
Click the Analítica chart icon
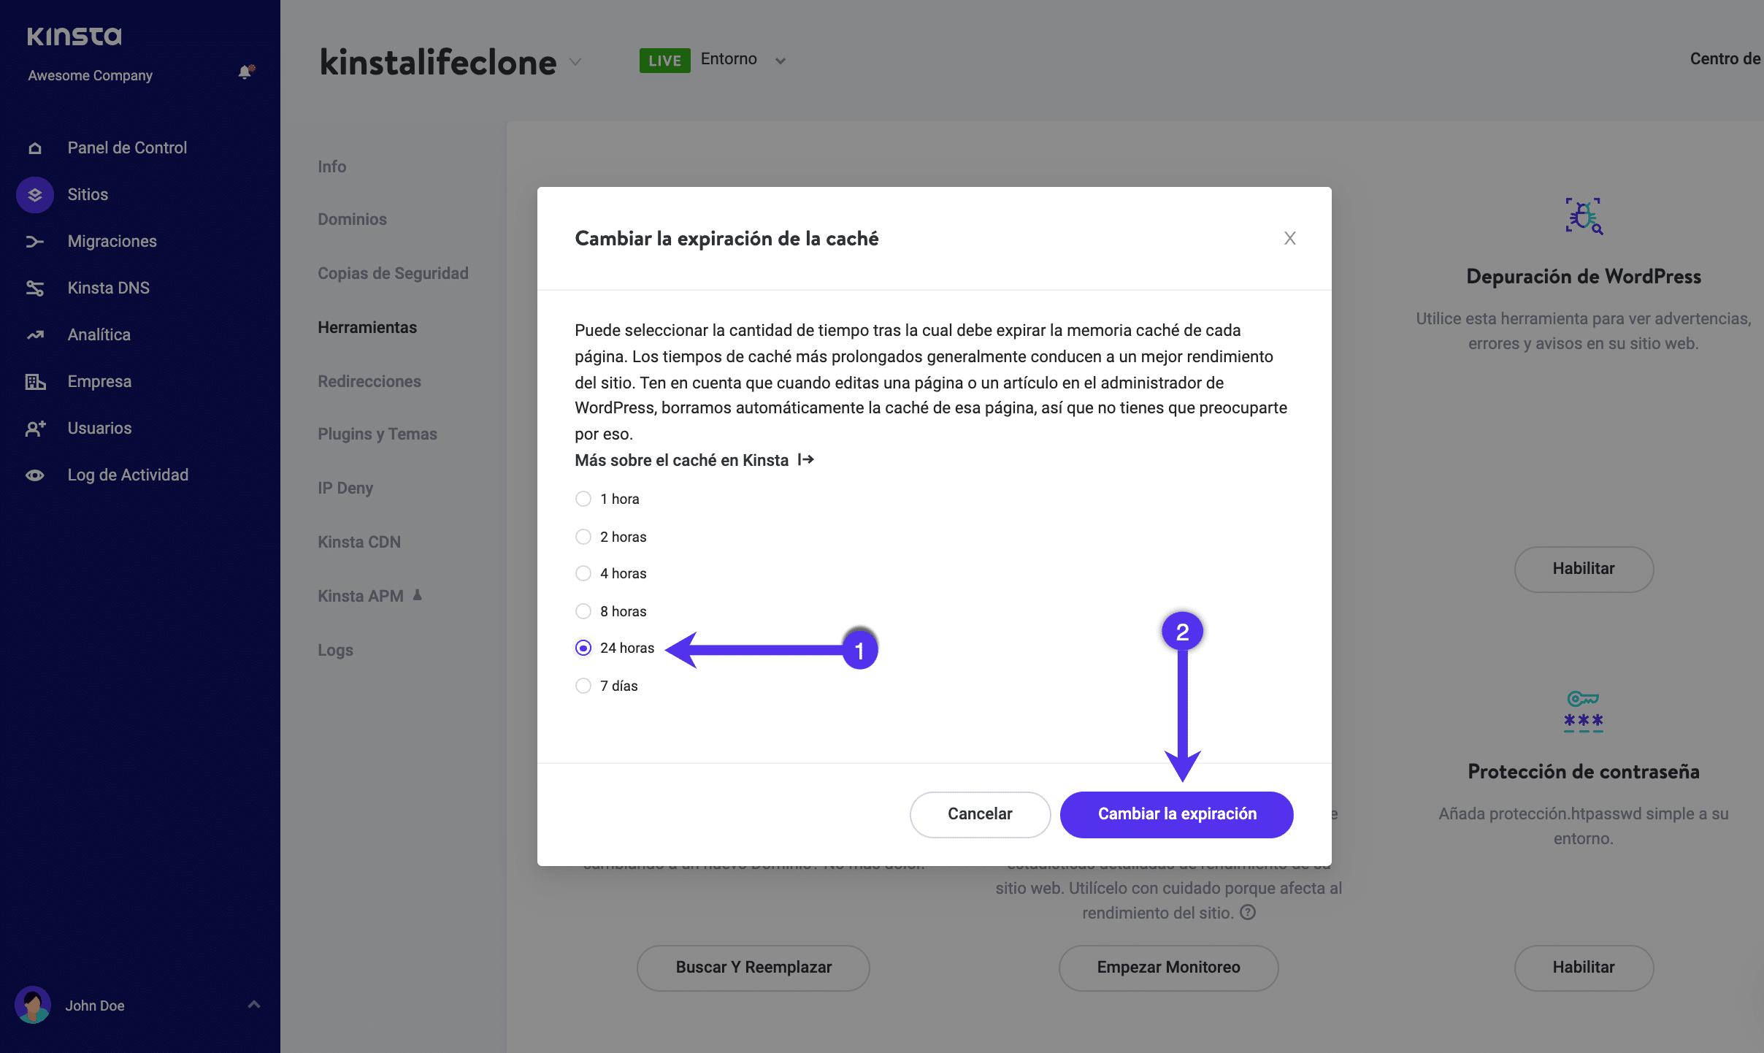34,335
